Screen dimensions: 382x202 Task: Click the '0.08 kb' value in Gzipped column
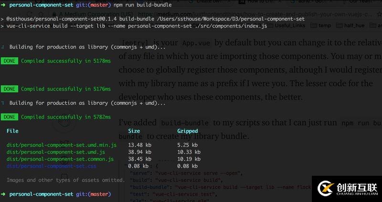pos(188,166)
